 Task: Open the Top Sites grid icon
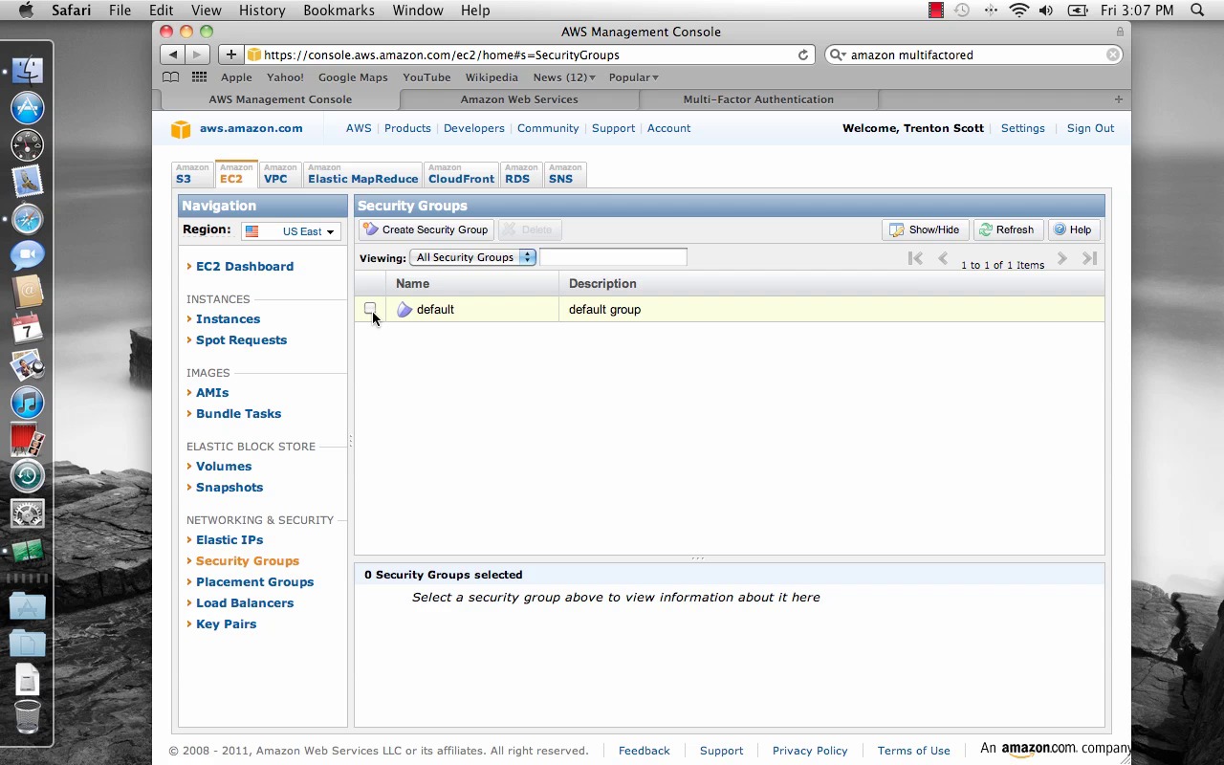199,77
